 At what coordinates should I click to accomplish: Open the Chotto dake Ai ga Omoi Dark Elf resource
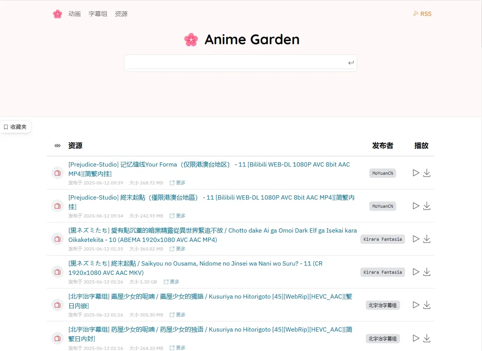213,235
